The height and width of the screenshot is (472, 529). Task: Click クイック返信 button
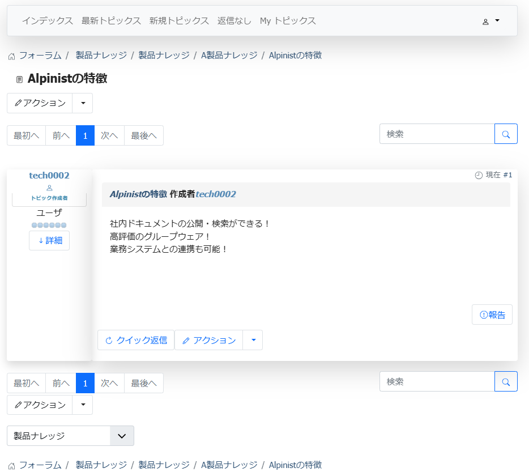(136, 340)
